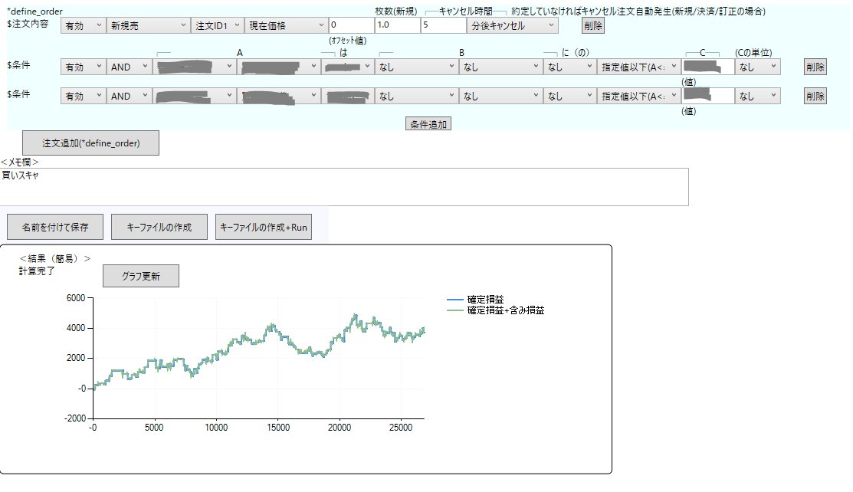Open the first B なし dropdown in first 条件 row
The height and width of the screenshot is (492, 853).
point(416,67)
